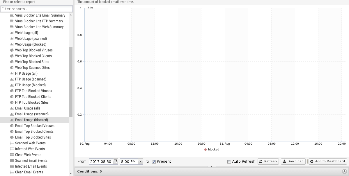The image size is (349, 176).
Task: Toggle the blocked series legend marker
Action: pyautogui.click(x=205, y=150)
